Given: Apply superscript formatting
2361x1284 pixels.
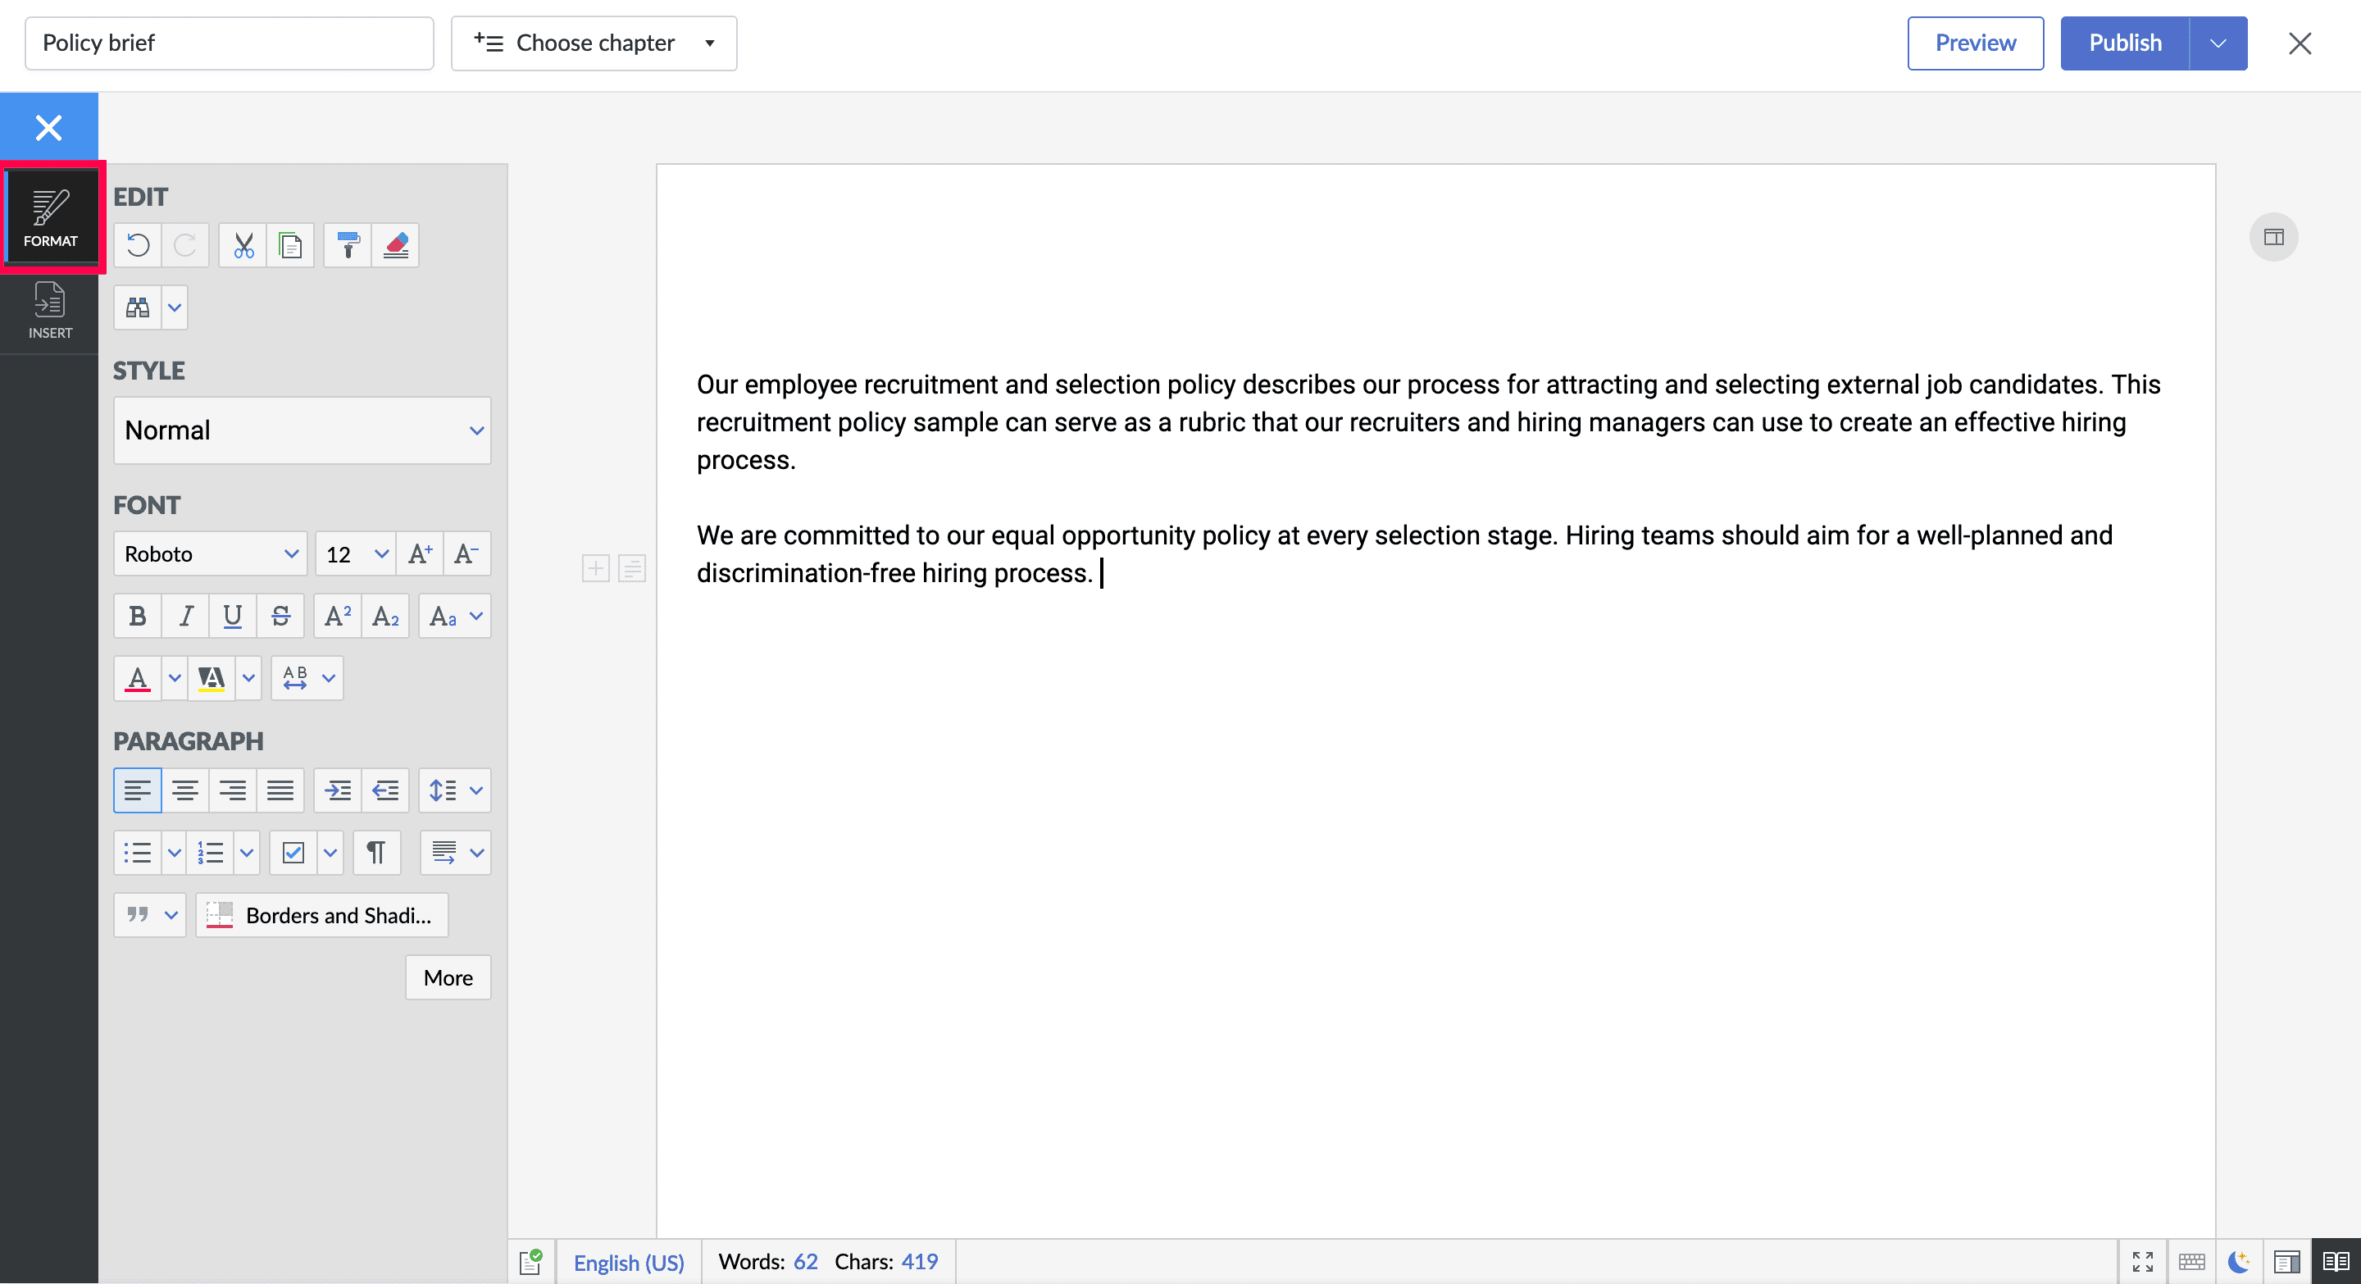Looking at the screenshot, I should click(x=337, y=616).
